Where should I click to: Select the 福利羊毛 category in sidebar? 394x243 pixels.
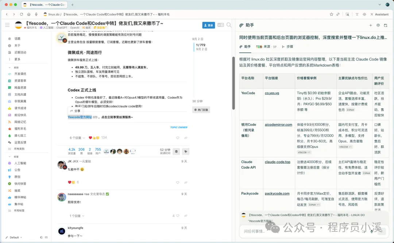click(x=20, y=129)
